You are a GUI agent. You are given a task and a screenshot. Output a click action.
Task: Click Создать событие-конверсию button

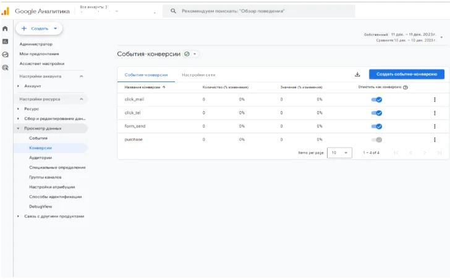tap(407, 74)
